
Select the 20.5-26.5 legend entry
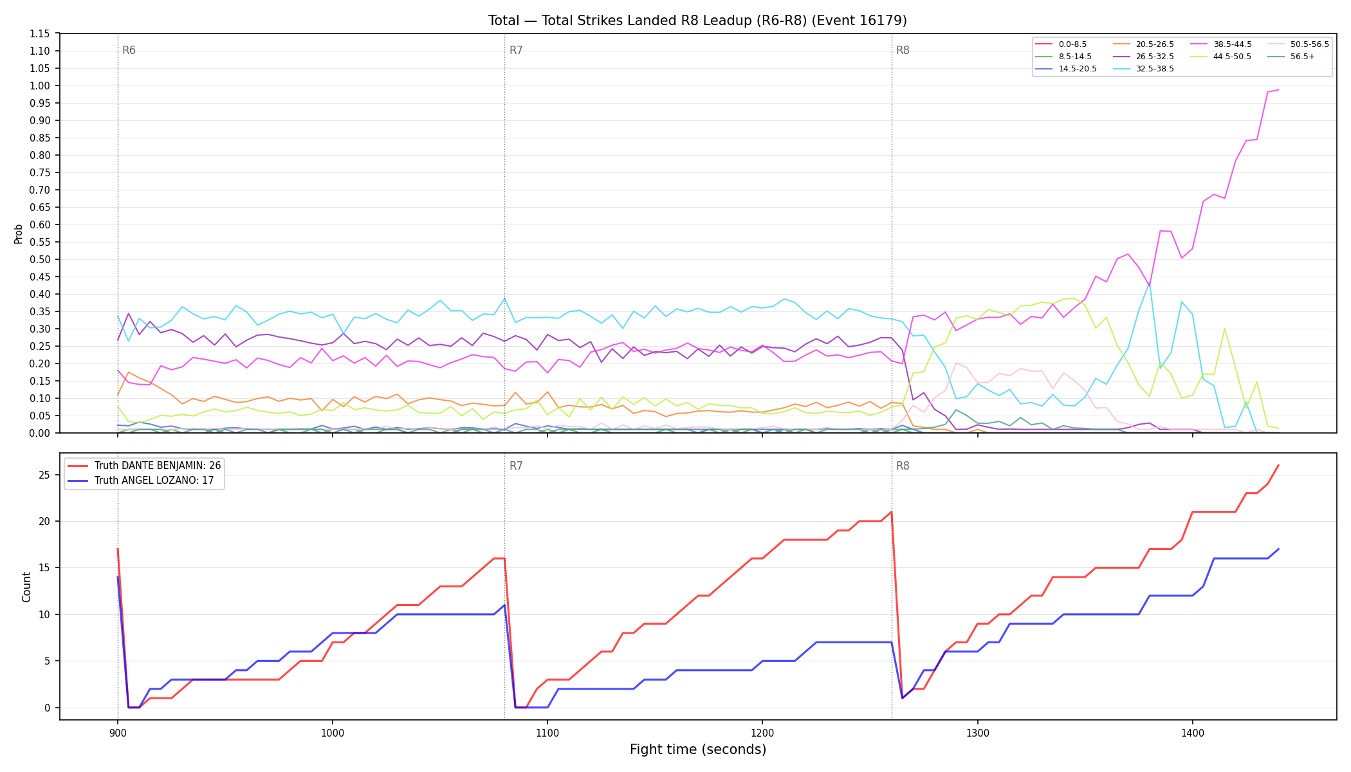point(1143,44)
